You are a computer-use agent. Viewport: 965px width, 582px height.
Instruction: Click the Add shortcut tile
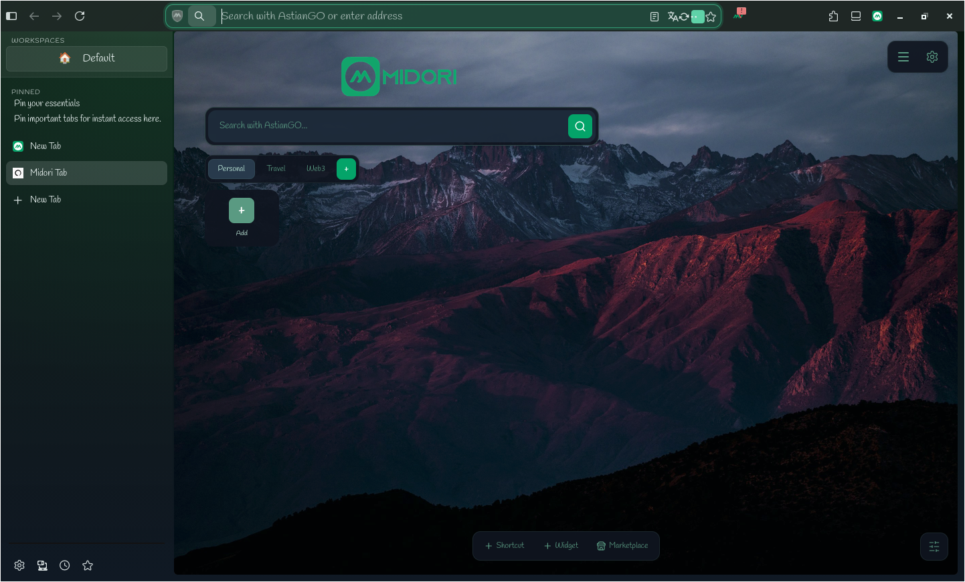[242, 217]
